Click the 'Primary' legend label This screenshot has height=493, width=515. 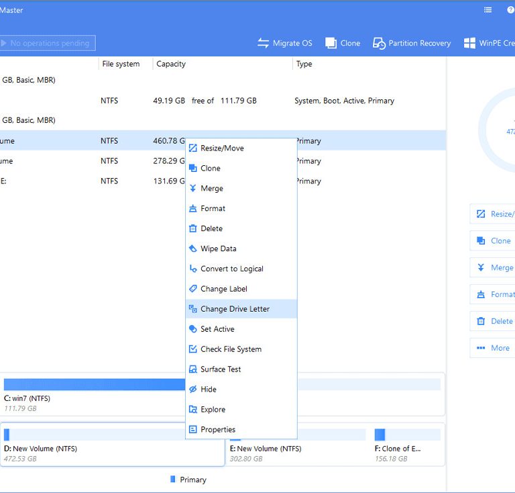(193, 480)
